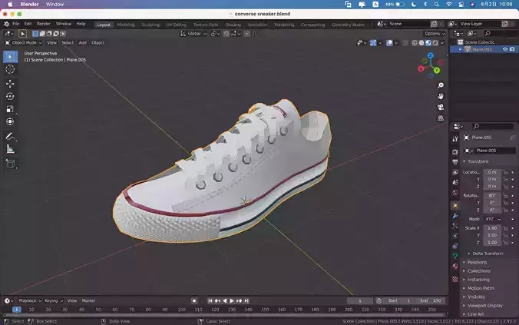The width and height of the screenshot is (519, 325).
Task: Switch to rendered viewport shading
Action: [x=435, y=43]
